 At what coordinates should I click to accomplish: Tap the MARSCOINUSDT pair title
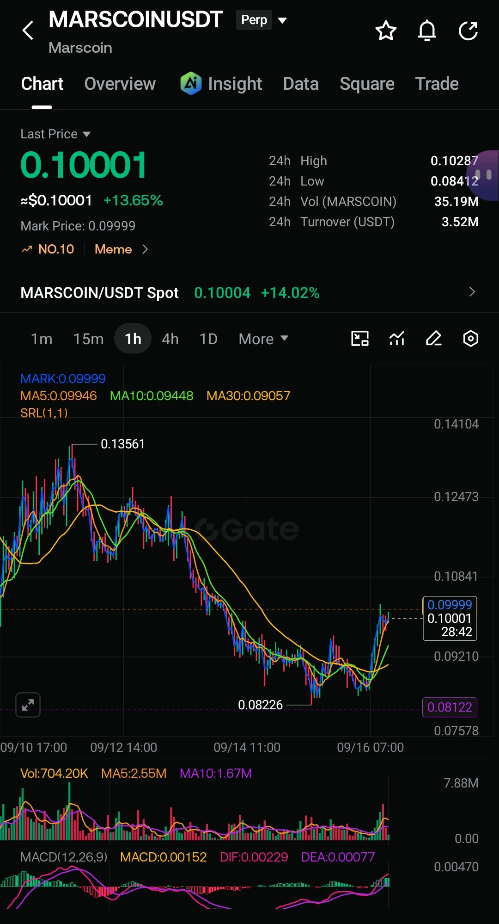point(135,19)
